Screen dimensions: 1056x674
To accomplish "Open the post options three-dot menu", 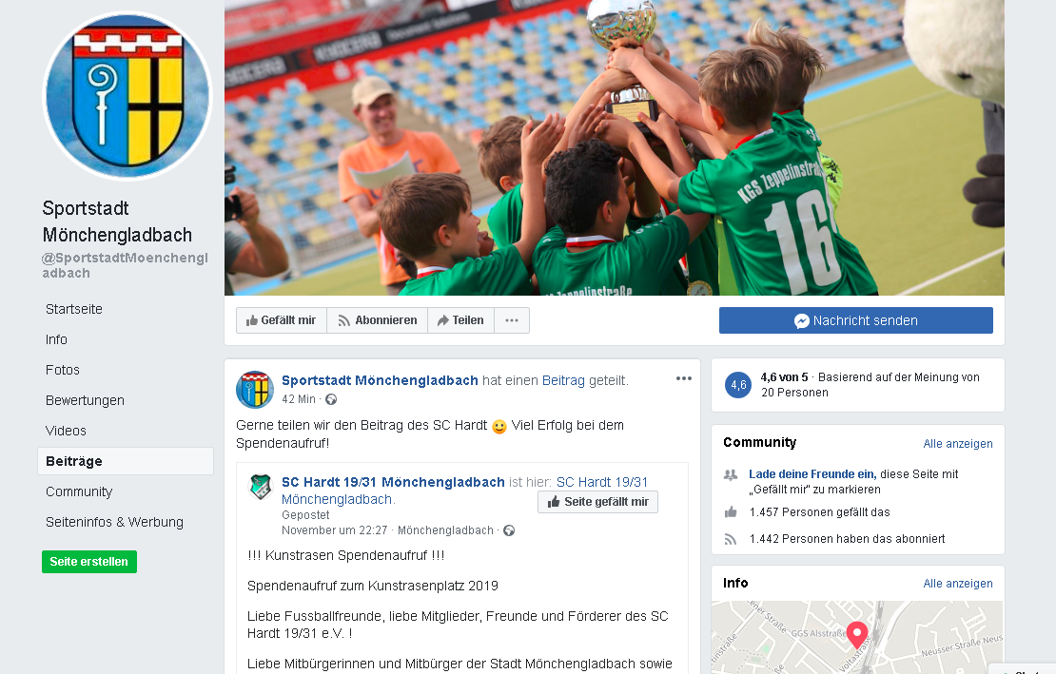I will click(x=684, y=378).
